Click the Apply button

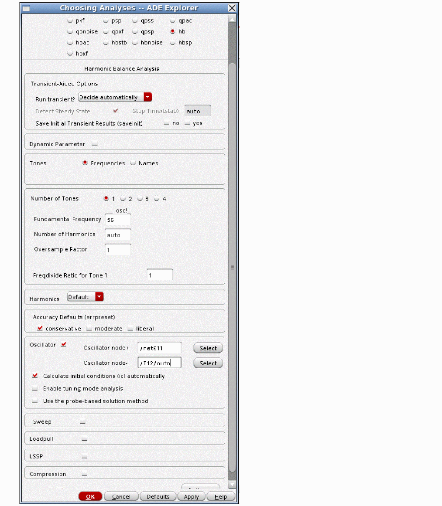click(x=191, y=496)
